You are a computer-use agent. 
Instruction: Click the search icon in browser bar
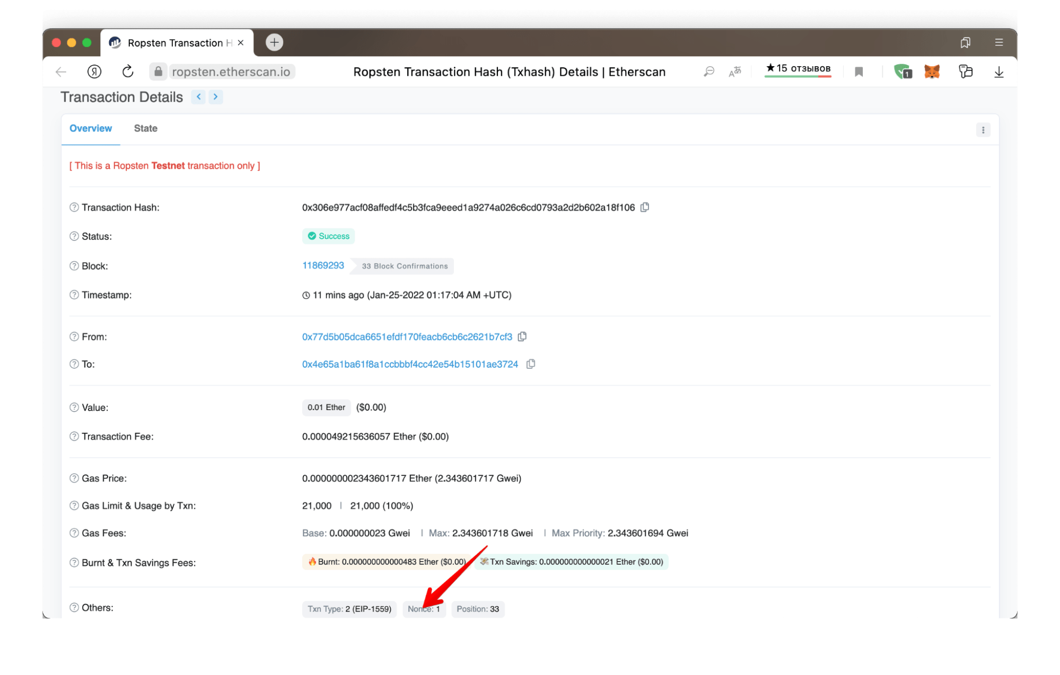coord(708,72)
